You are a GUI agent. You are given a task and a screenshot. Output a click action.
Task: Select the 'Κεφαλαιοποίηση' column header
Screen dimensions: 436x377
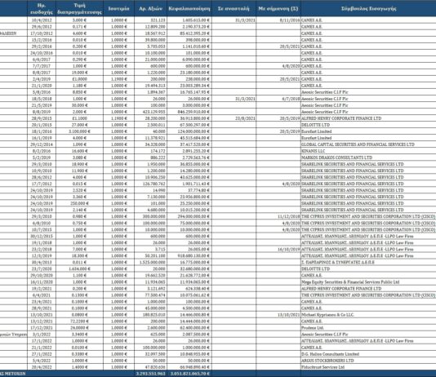pos(189,9)
